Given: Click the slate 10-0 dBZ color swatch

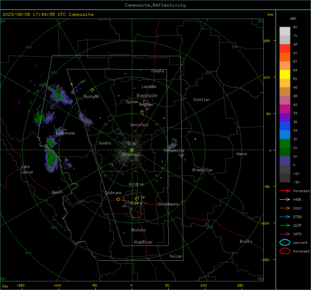Looking at the screenshot, I should pos(285,160).
